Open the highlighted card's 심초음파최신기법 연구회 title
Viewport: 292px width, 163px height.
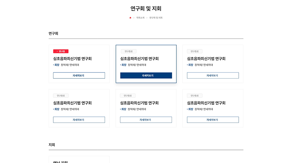[139, 59]
